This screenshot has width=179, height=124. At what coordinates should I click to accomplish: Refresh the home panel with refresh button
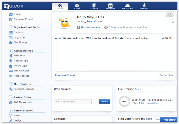pos(170,14)
